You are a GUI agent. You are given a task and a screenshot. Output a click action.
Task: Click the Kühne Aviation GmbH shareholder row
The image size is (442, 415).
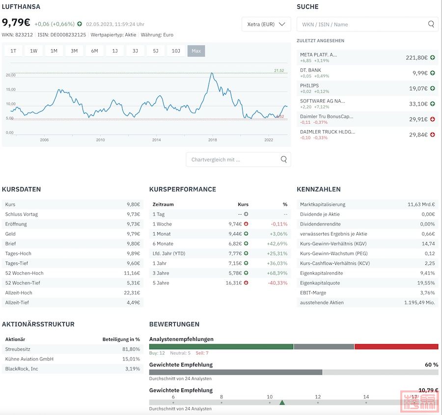73,359
